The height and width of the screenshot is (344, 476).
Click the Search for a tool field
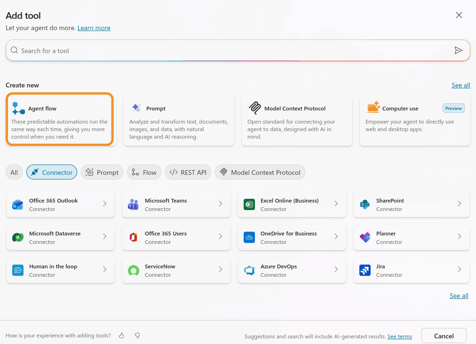pos(230,51)
